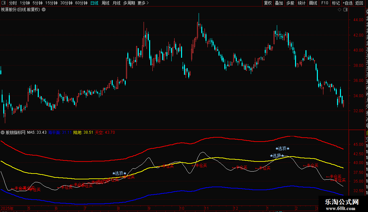Open the 复权 adjustment button
This screenshot has height=212, width=368.
tap(268, 3)
